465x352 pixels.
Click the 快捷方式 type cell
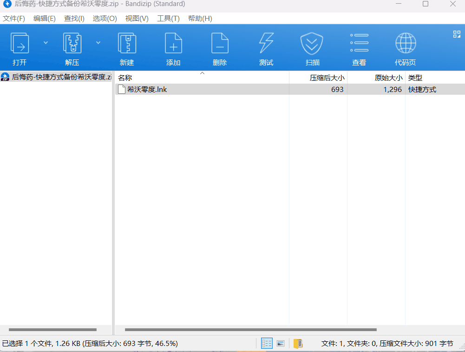[422, 89]
